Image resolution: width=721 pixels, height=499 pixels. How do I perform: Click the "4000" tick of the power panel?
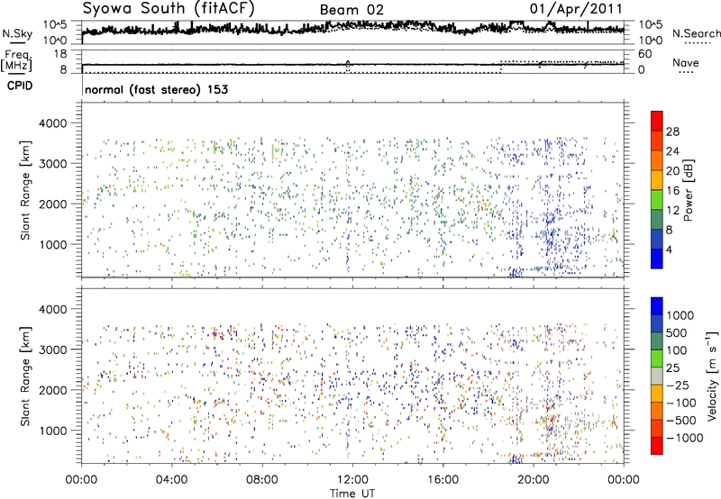53,123
